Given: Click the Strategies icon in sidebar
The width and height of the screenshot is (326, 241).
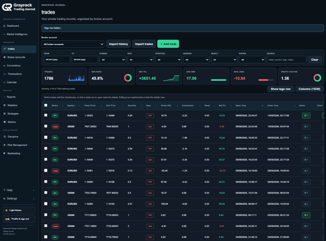Looking at the screenshot, I should (x=4, y=113).
